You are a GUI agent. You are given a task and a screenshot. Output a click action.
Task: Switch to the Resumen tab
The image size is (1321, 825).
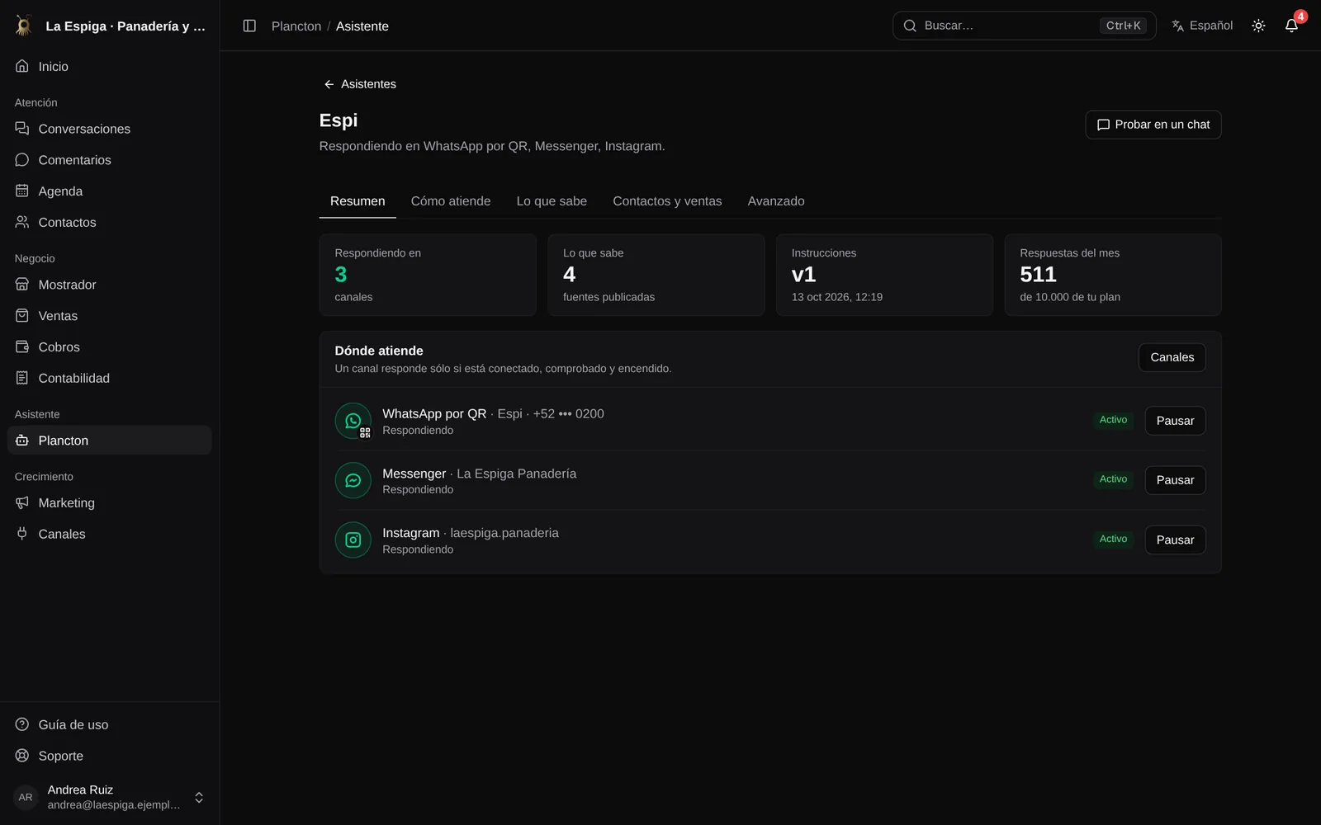coord(357,201)
